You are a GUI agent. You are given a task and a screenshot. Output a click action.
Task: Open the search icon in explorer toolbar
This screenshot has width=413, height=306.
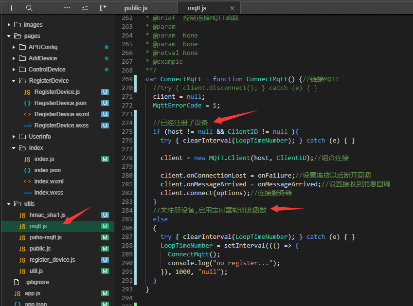click(29, 8)
